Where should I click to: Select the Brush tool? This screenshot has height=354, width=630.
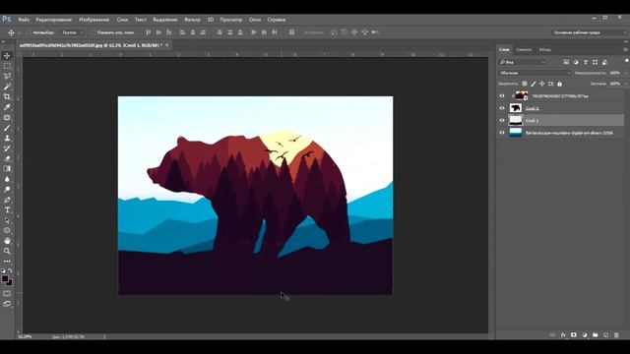pos(7,128)
